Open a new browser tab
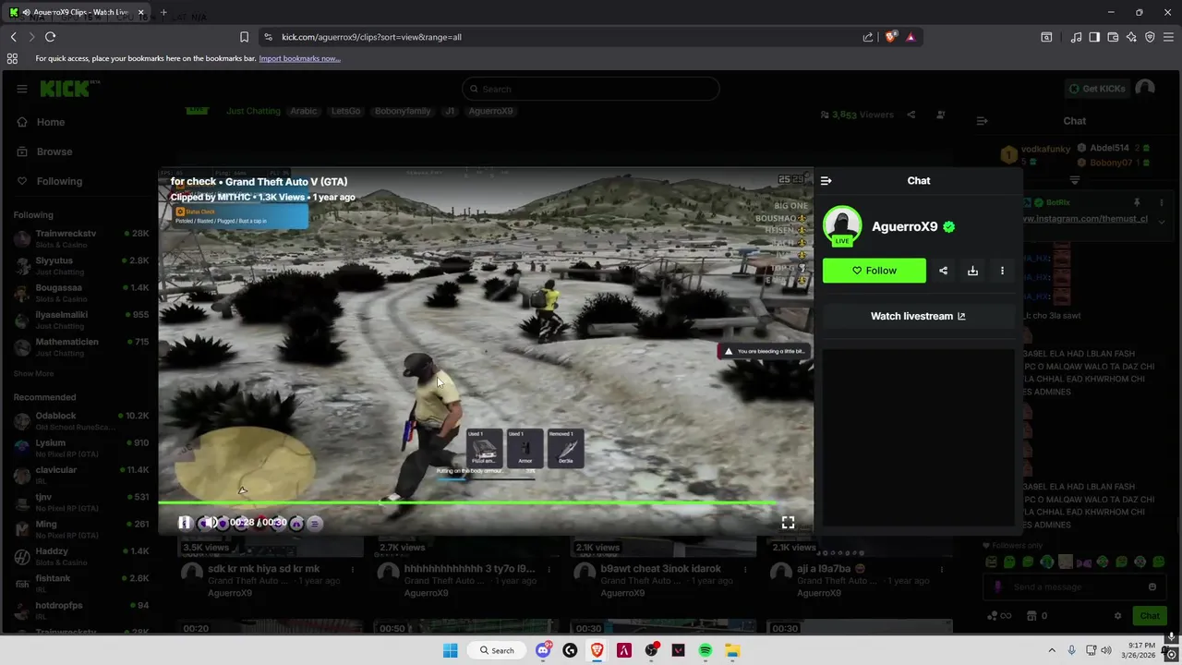 pyautogui.click(x=163, y=12)
